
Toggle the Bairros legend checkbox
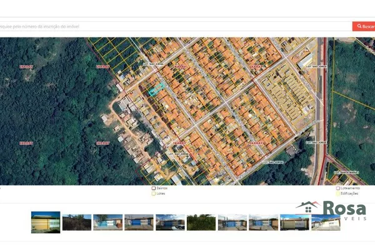tap(154, 188)
